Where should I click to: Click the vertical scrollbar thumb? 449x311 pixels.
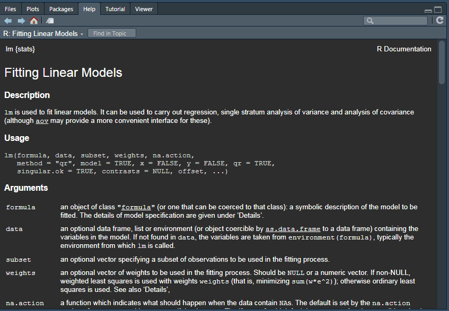(x=442, y=63)
